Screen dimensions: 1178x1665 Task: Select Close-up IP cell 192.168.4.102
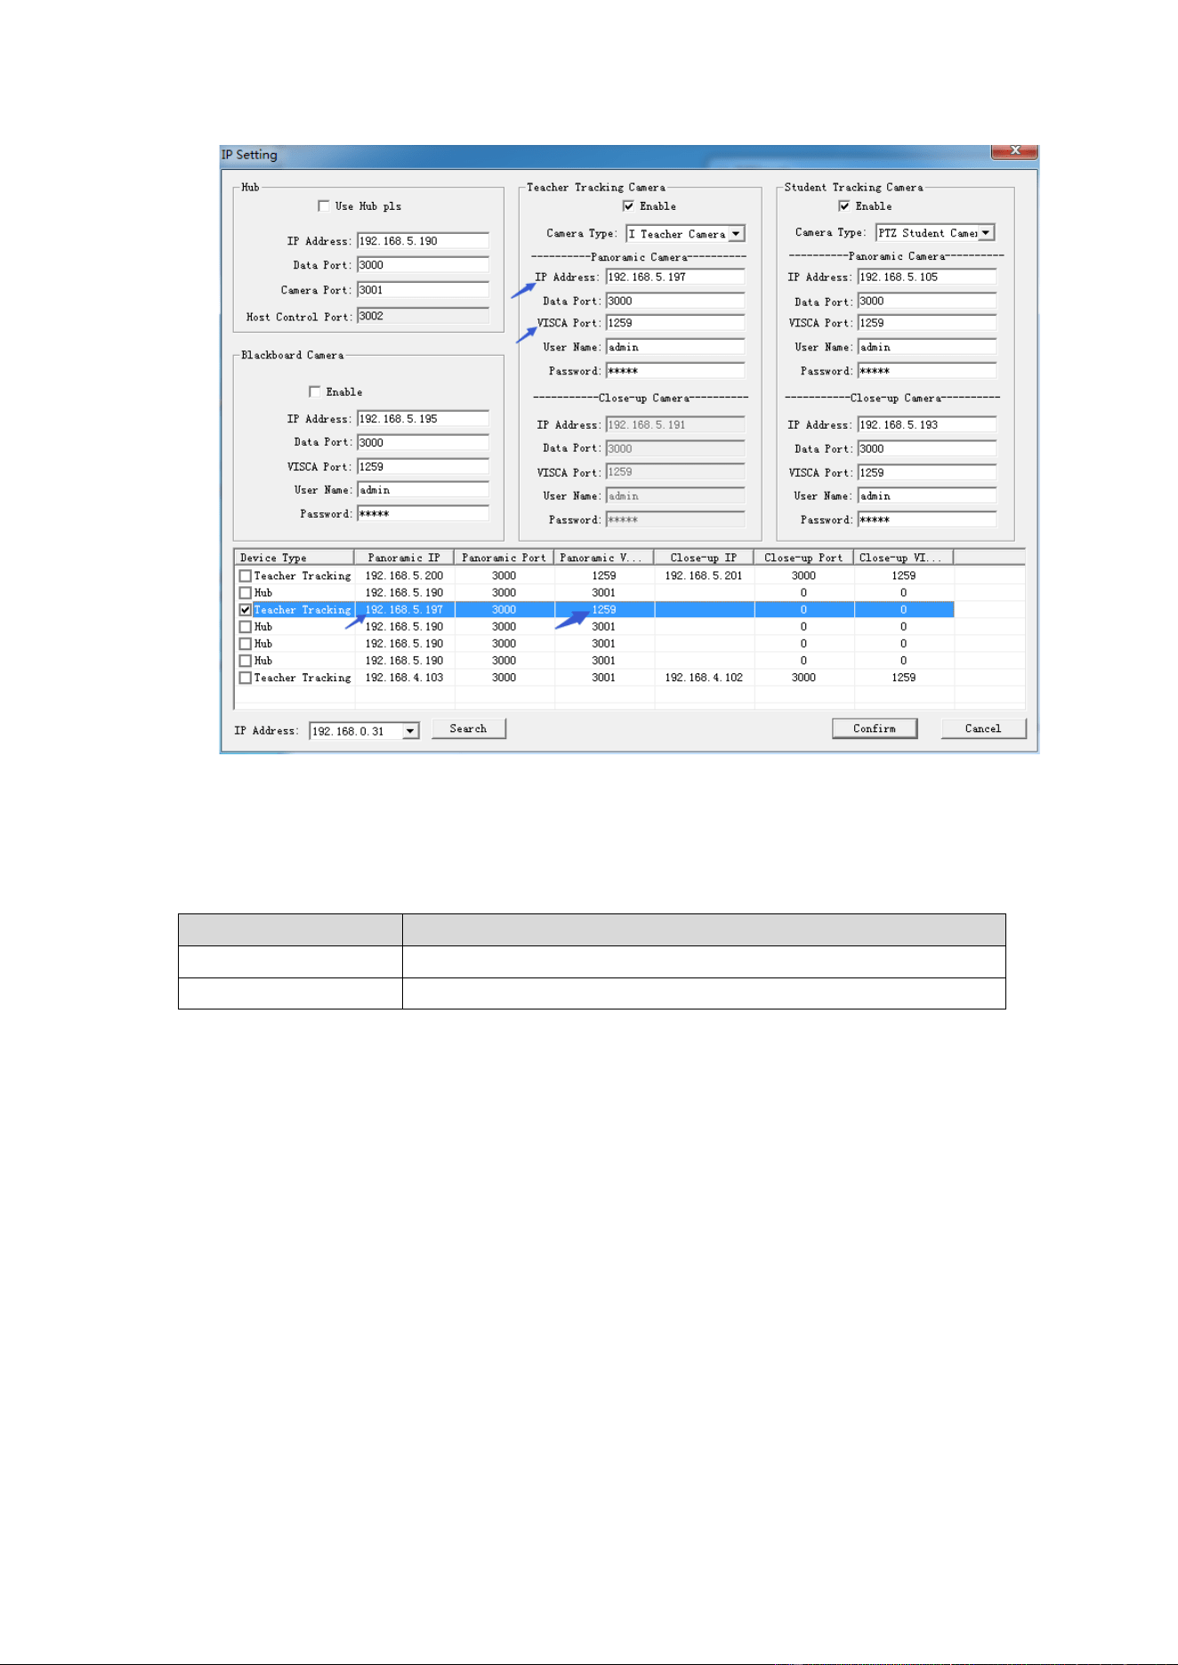[704, 678]
